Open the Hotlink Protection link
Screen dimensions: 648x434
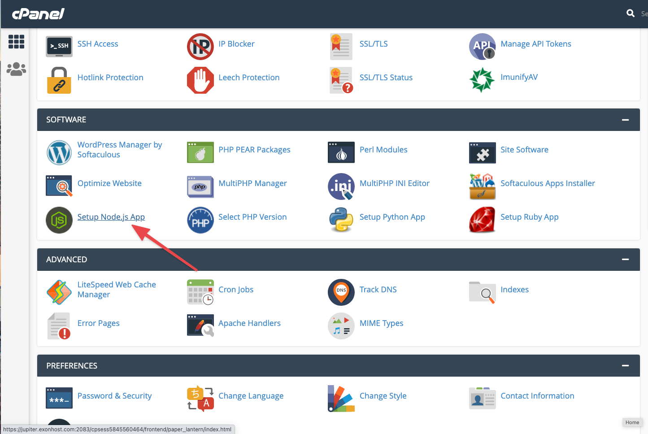point(110,78)
